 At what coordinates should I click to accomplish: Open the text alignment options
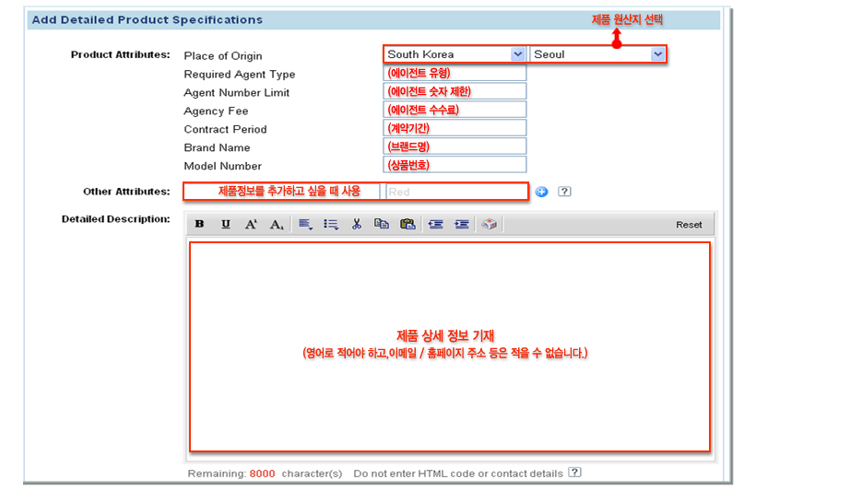click(x=306, y=224)
